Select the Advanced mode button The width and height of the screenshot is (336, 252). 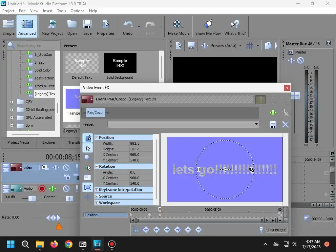point(27,27)
